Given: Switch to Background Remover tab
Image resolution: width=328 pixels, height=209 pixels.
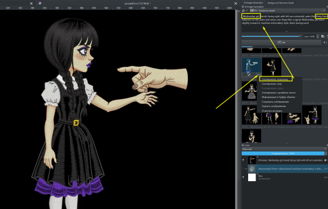Looking at the screenshot, I should pyautogui.click(x=281, y=3).
